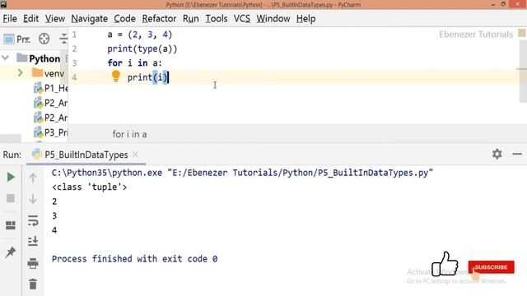Click the "<class 'tuple'>" output line
527x296 pixels.
point(90,187)
